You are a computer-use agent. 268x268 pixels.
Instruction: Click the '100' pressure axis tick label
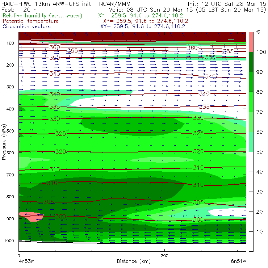[10, 43]
